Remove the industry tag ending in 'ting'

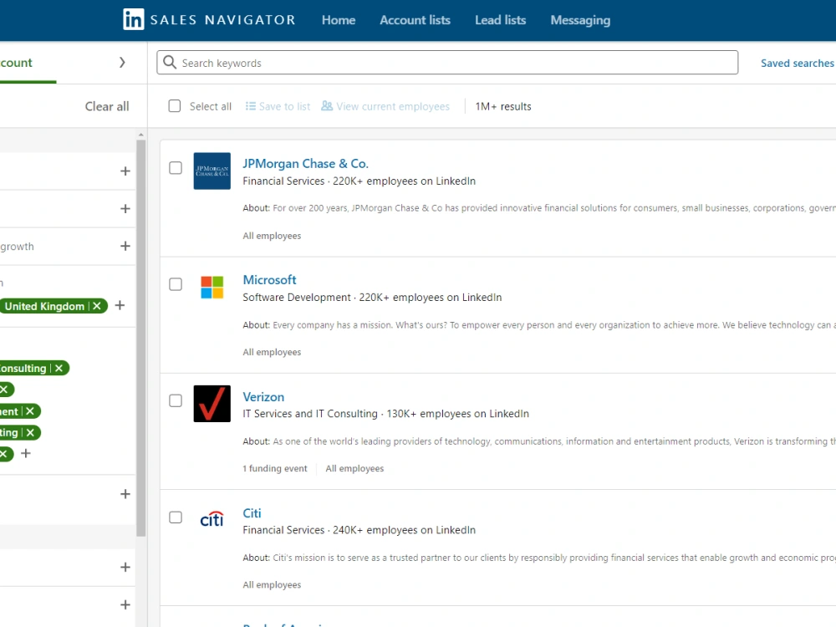tap(30, 432)
